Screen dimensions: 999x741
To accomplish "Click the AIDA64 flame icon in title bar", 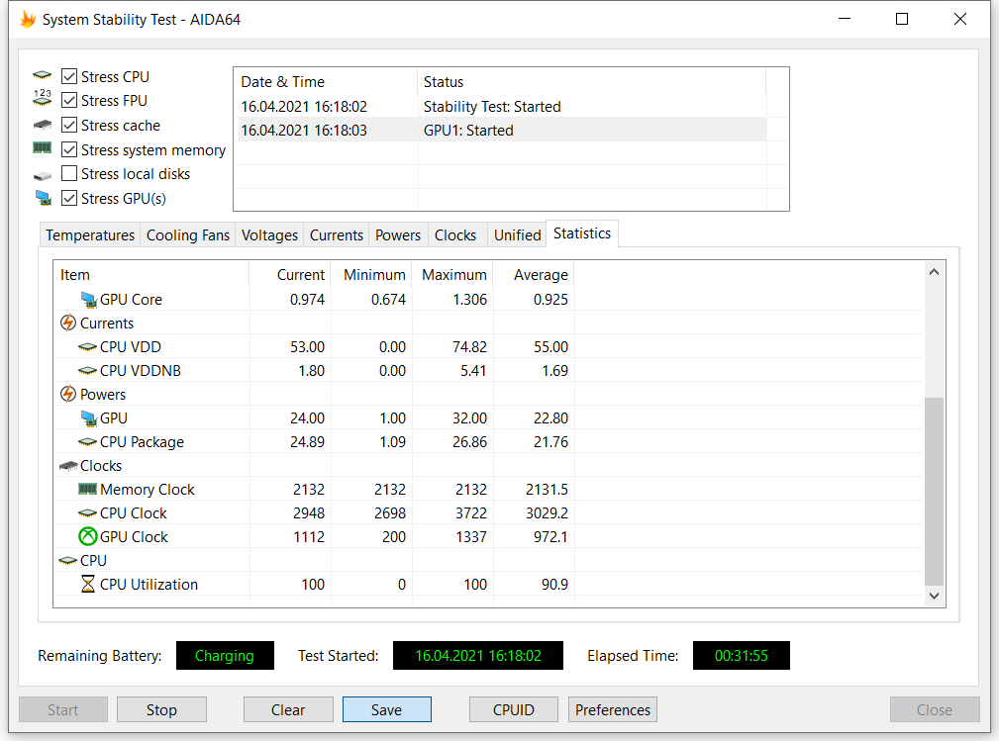I will pyautogui.click(x=28, y=19).
